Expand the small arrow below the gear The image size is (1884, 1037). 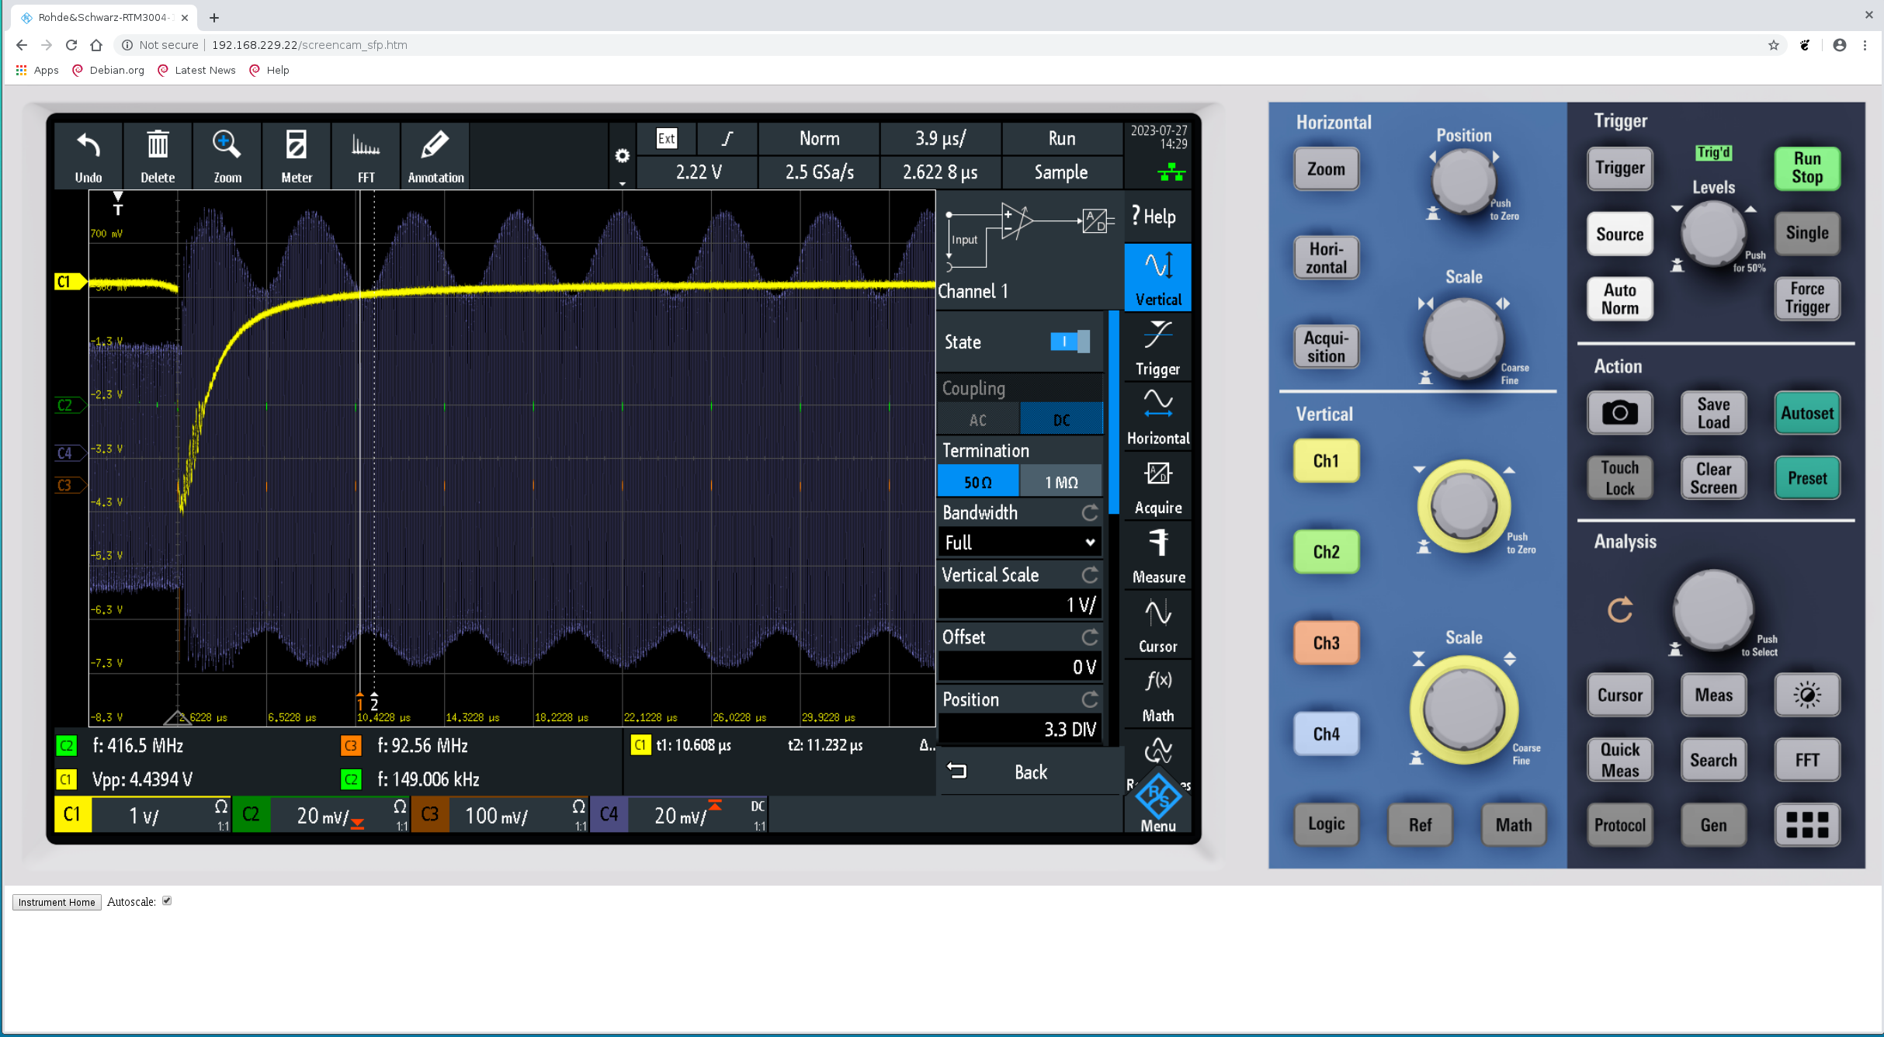click(622, 184)
